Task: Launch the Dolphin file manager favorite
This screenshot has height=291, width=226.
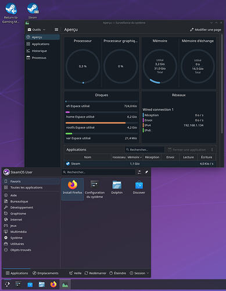Action: tap(117, 188)
